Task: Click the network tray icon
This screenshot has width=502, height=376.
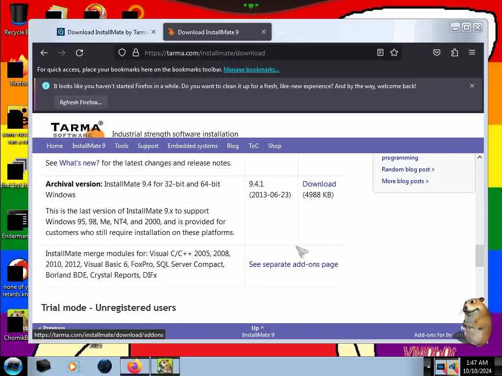Action: coord(441,367)
